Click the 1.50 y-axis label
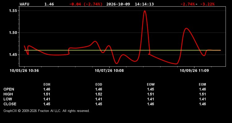Screen dimensions: 232x123 13,33
